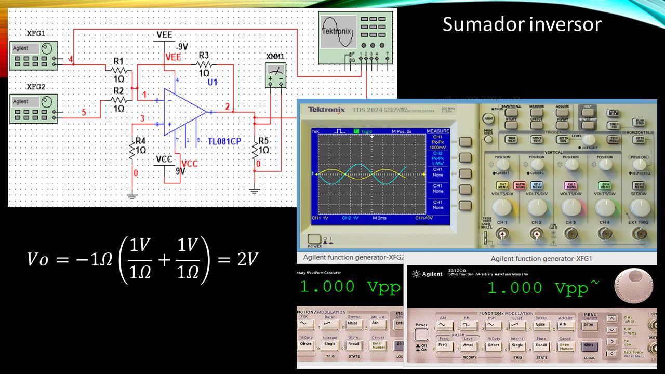The width and height of the screenshot is (665, 374).
Task: Click the CH 1 VOLTS/DIV knob
Action: [502, 207]
